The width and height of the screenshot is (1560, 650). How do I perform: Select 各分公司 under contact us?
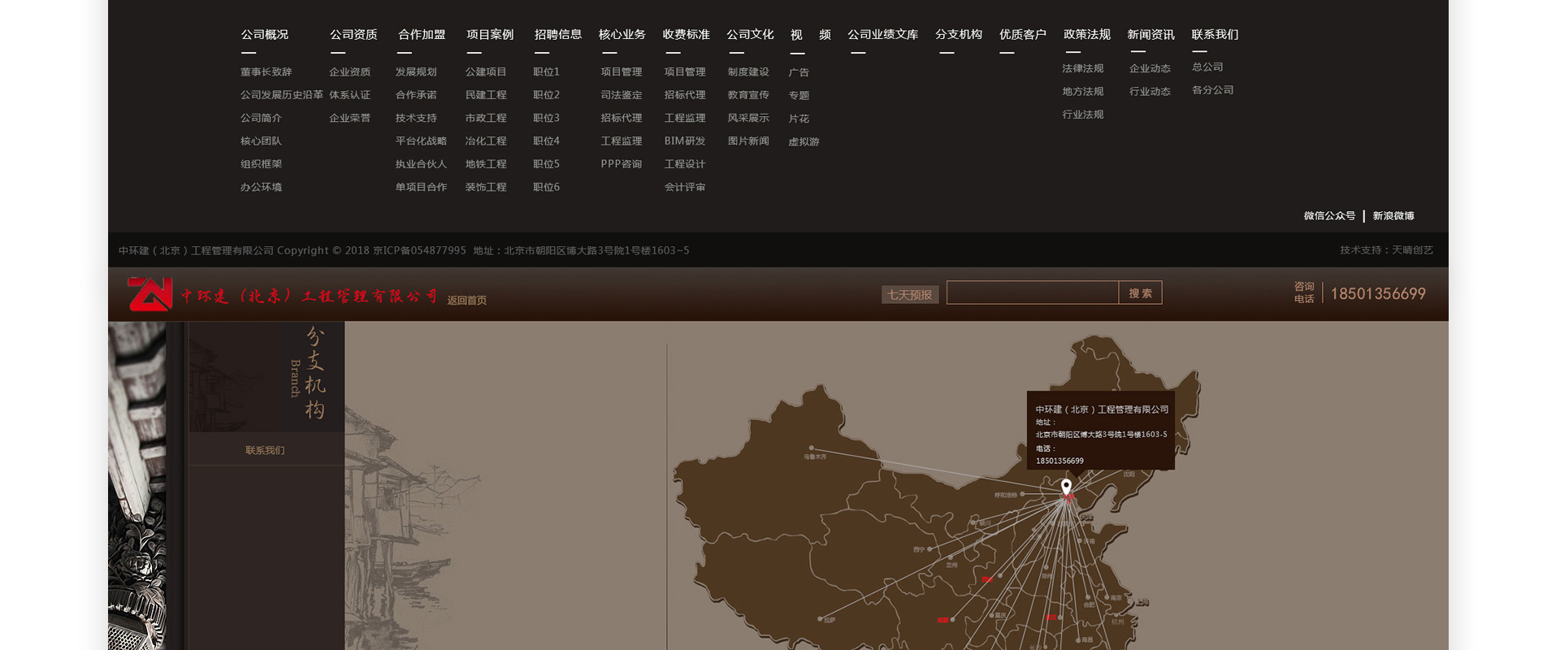[x=1212, y=90]
